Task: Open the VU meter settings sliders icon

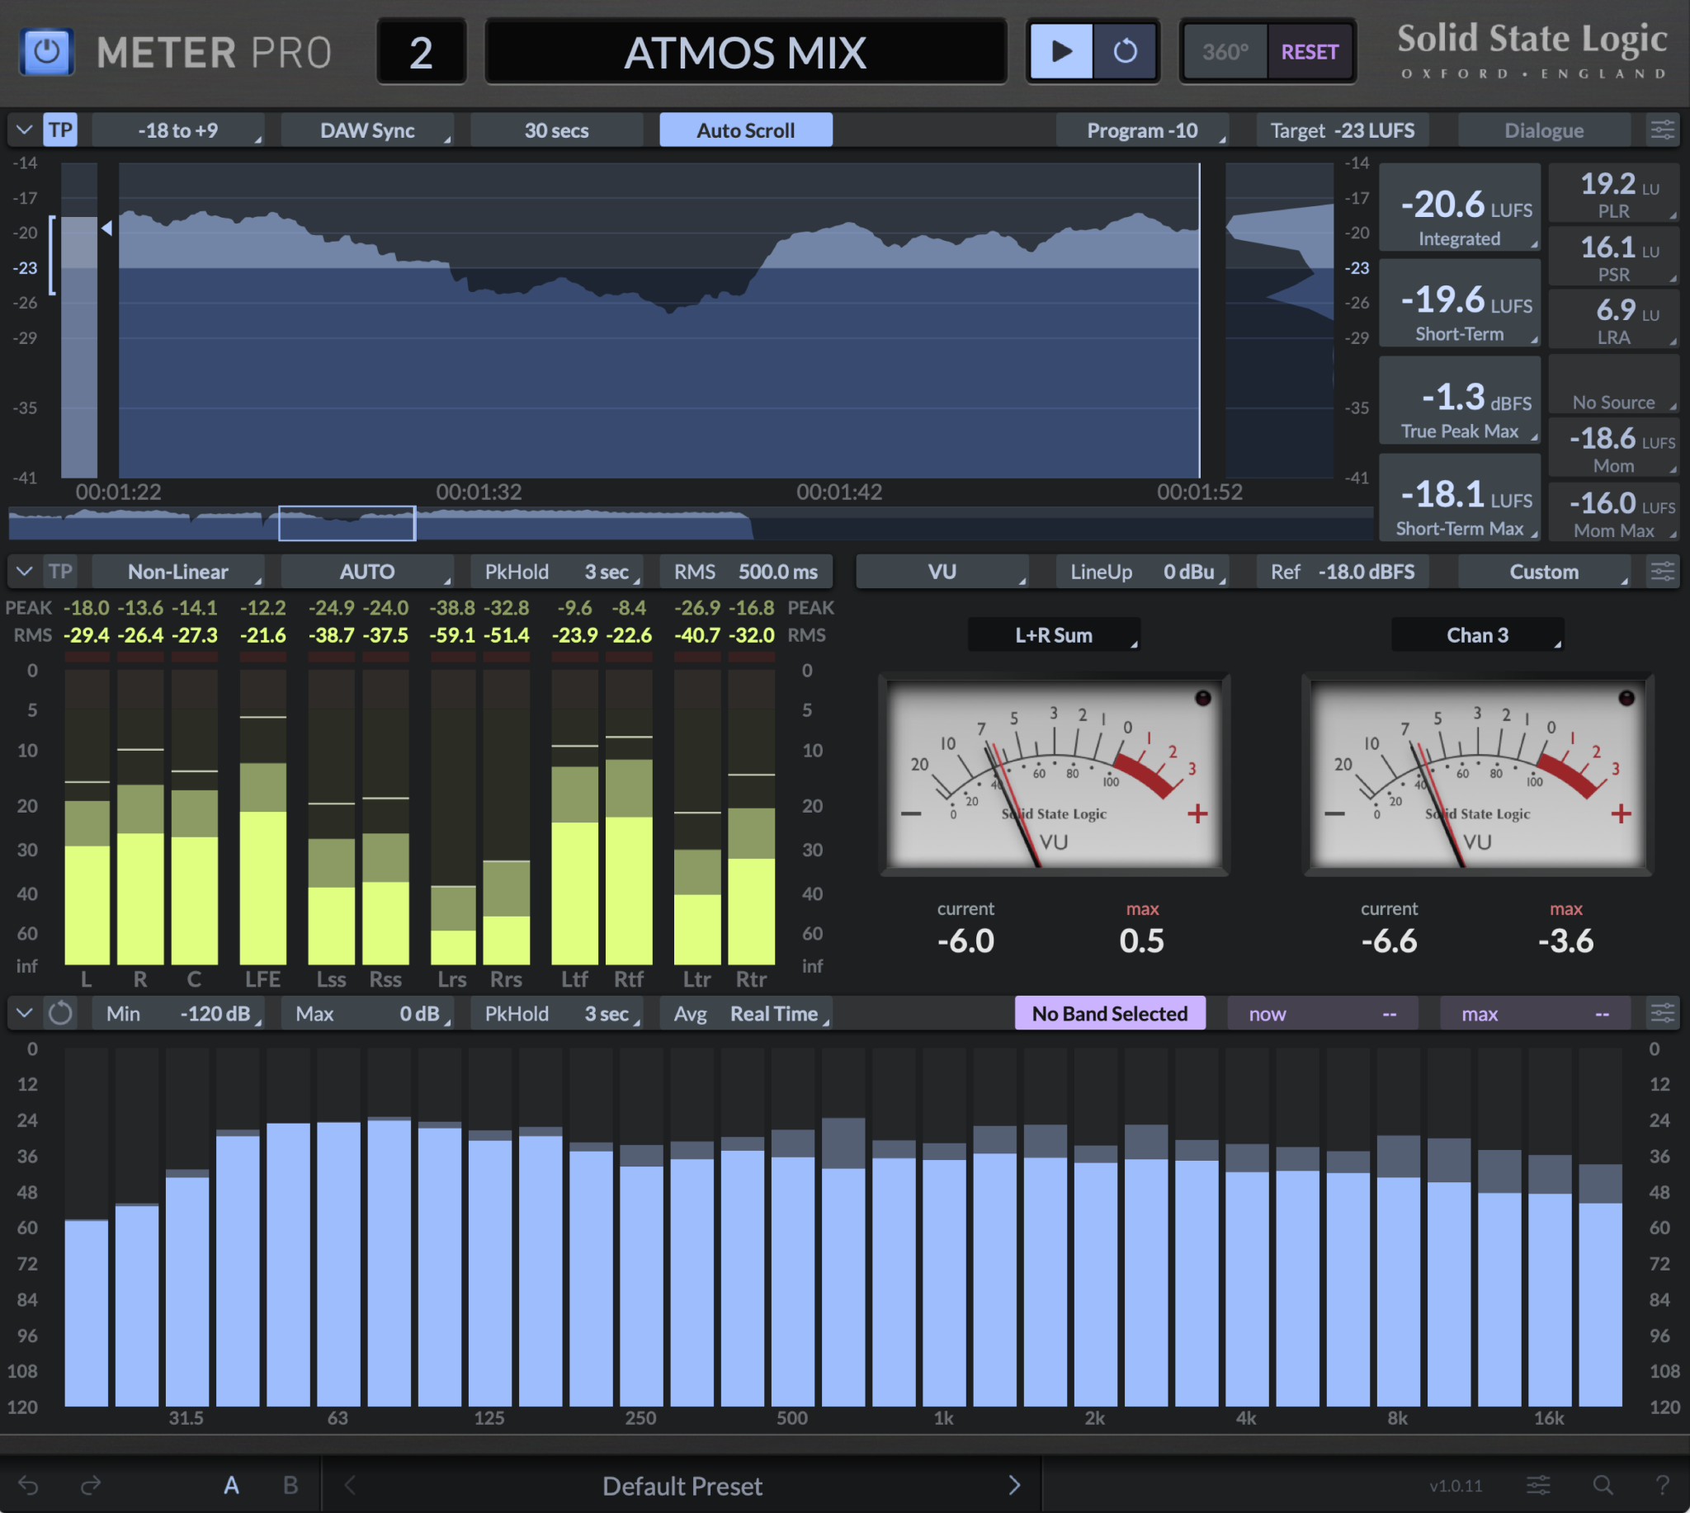Action: click(1662, 572)
